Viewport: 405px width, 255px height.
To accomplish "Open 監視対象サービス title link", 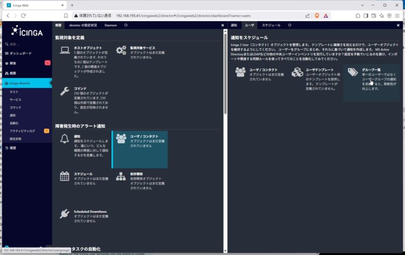I will [143, 48].
